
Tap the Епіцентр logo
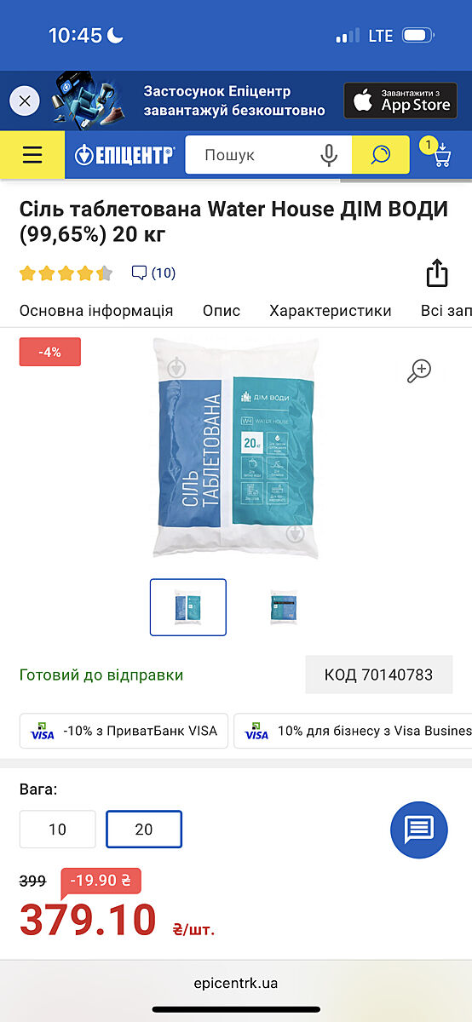click(x=124, y=155)
